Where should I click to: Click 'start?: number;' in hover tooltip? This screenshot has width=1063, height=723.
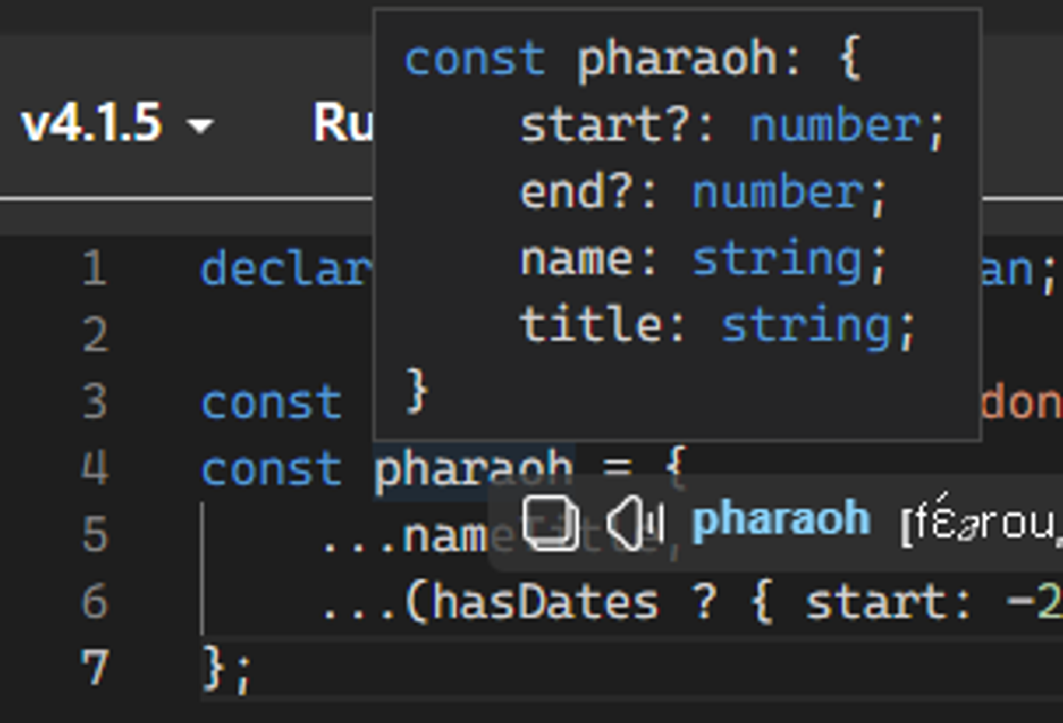pos(731,127)
